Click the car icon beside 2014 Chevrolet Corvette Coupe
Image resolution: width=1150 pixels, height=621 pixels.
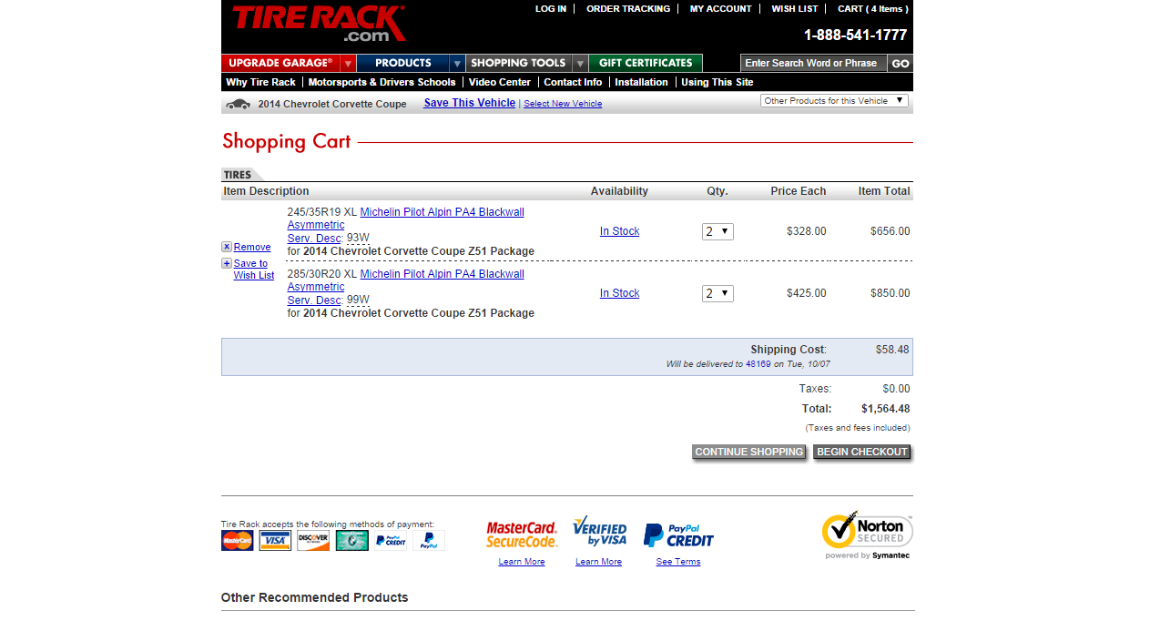coord(238,104)
